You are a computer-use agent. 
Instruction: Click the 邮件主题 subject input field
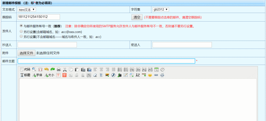106,61
